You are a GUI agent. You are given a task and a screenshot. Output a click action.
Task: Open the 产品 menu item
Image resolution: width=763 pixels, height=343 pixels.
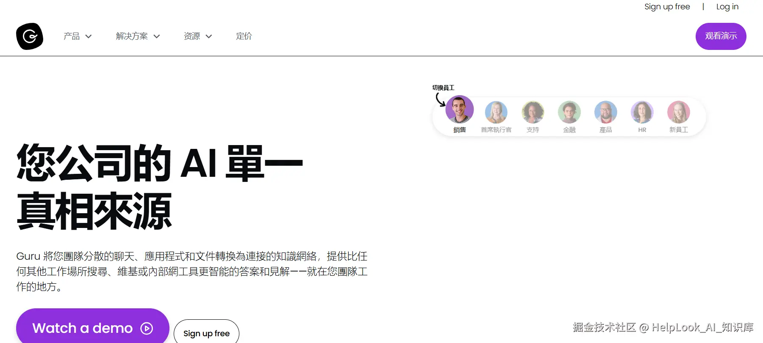(x=72, y=36)
